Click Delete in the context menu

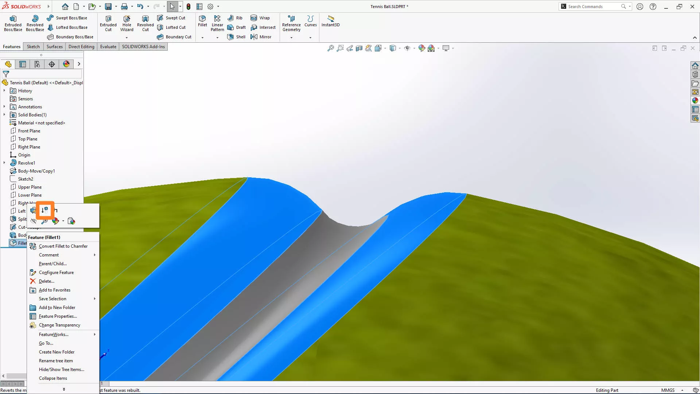pyautogui.click(x=47, y=281)
